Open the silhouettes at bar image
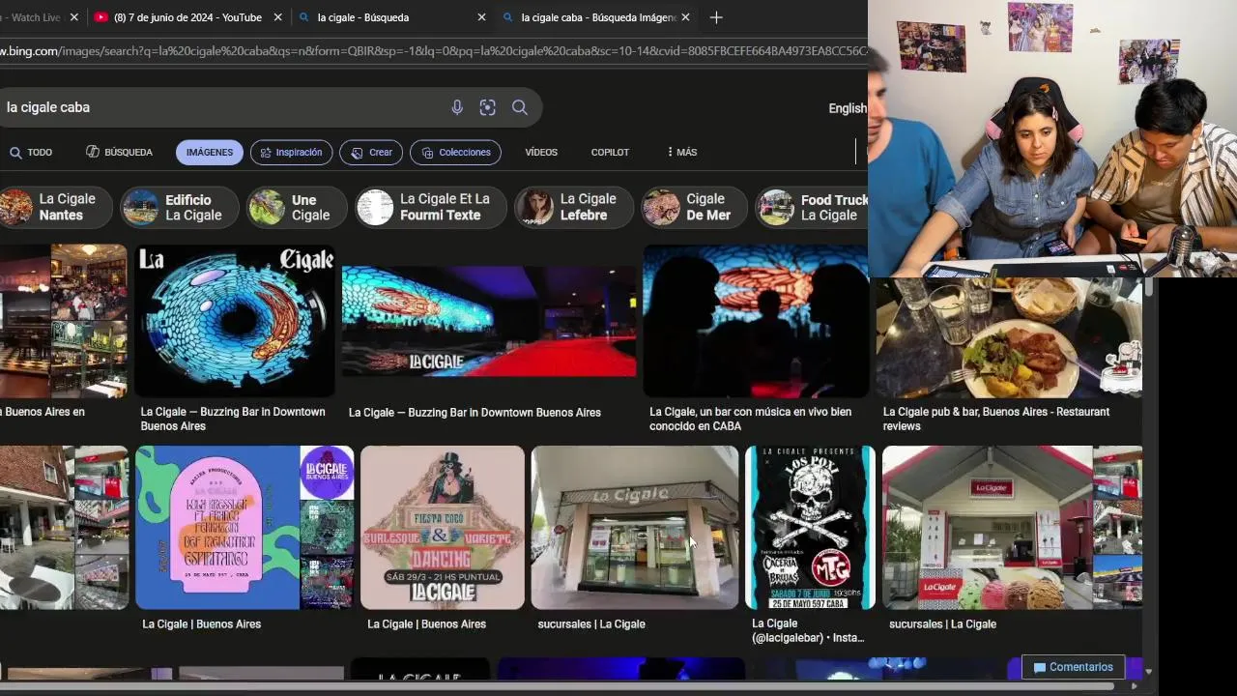 756,321
